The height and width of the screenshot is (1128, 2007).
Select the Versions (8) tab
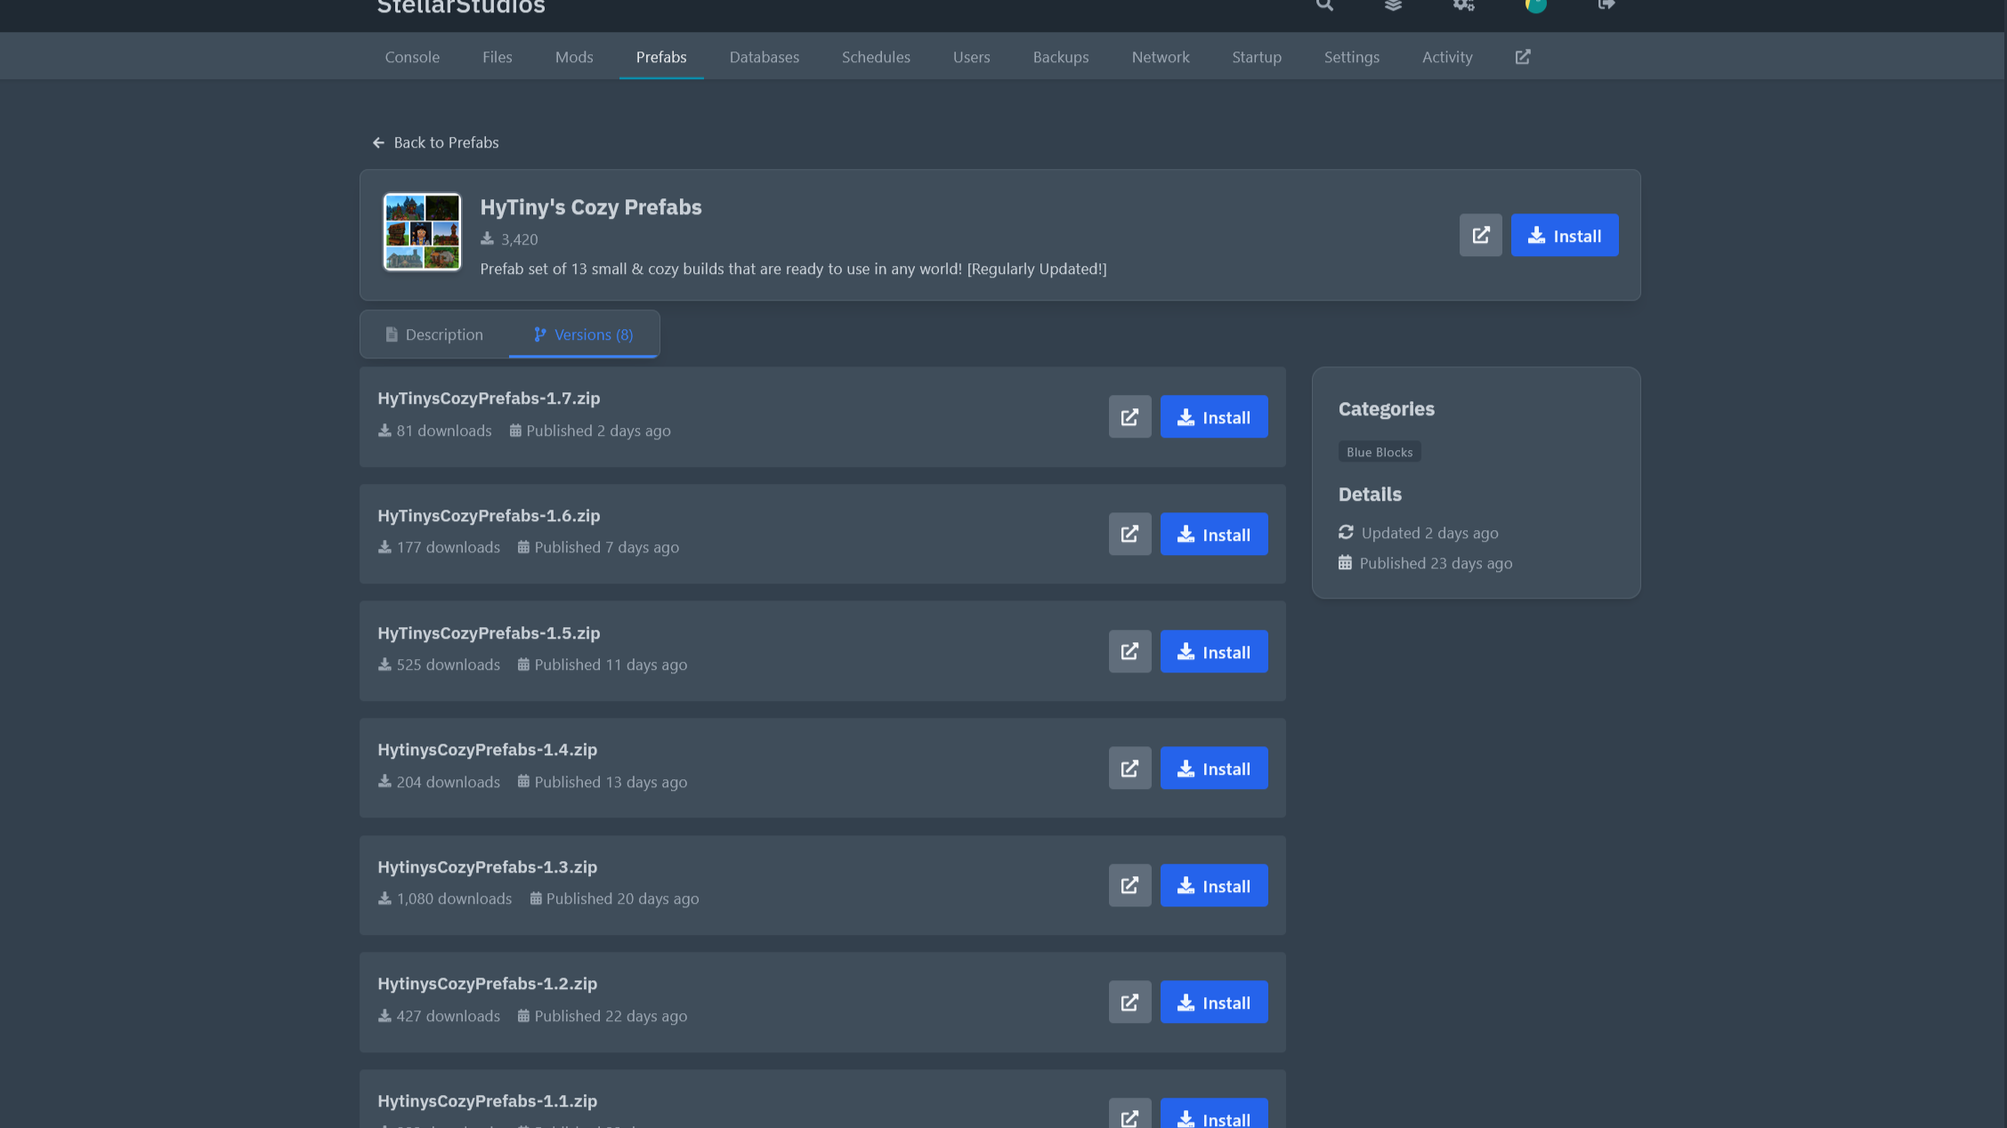click(x=584, y=334)
